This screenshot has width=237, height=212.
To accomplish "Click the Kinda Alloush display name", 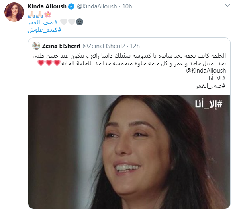I will pos(47,6).
